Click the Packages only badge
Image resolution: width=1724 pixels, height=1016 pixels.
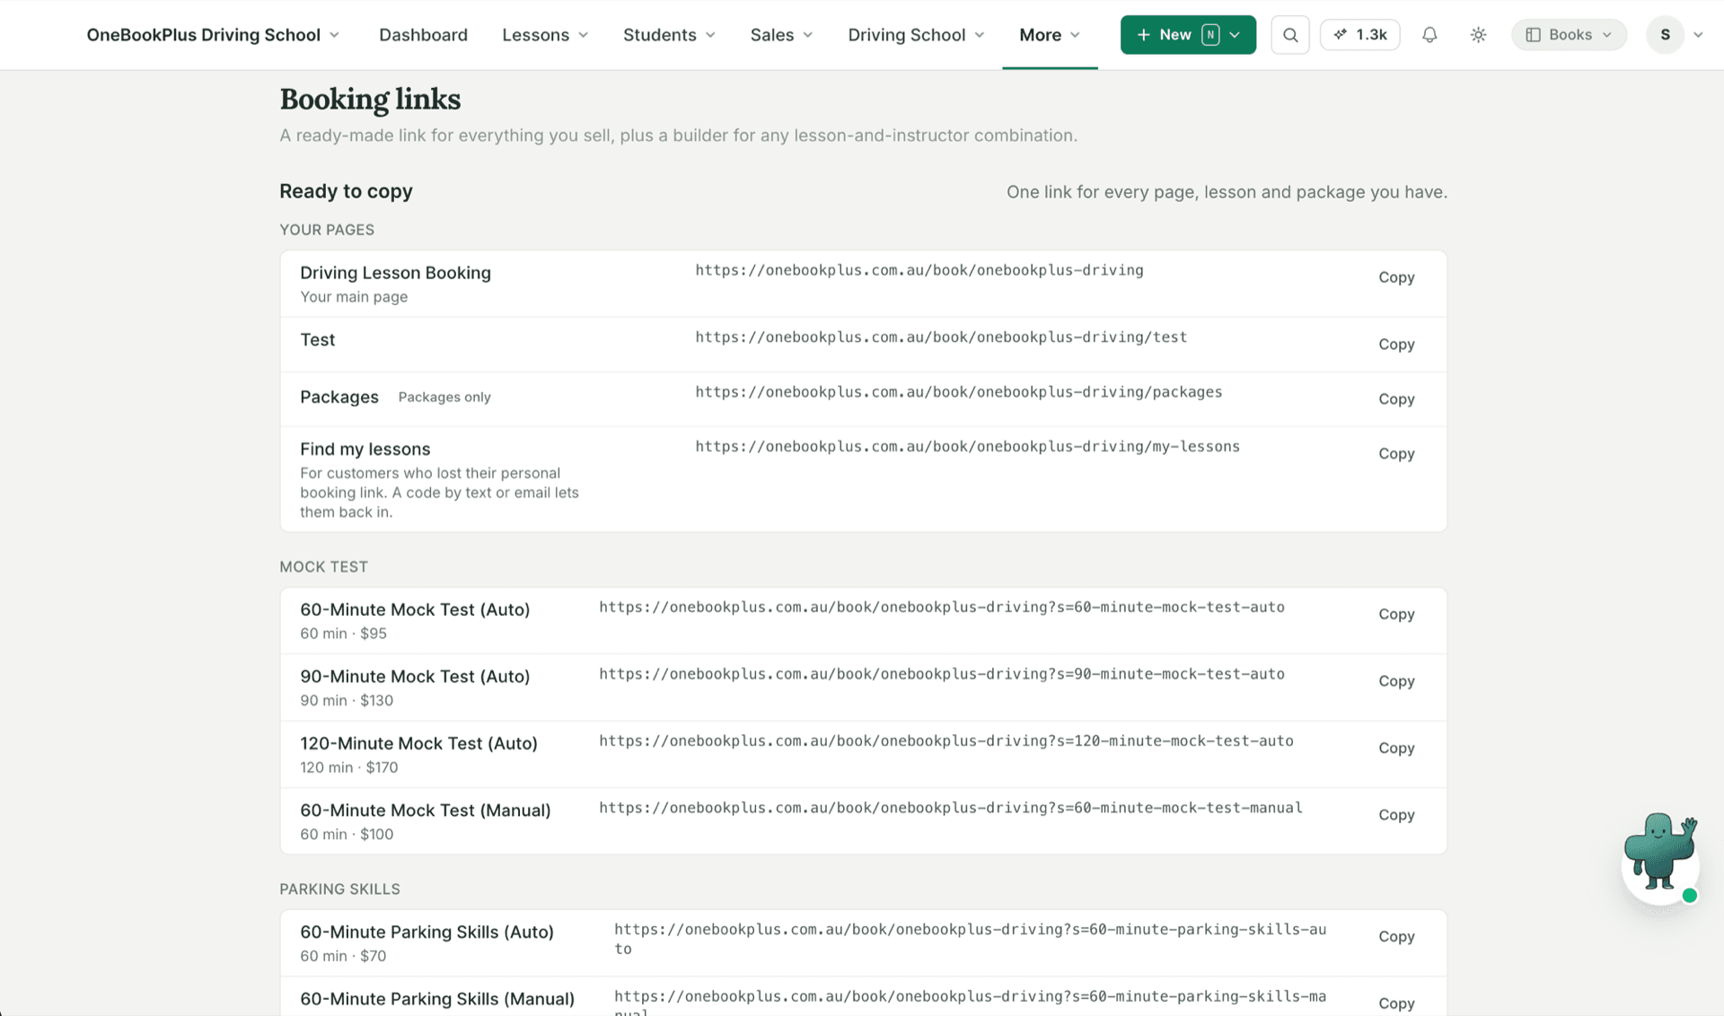444,398
